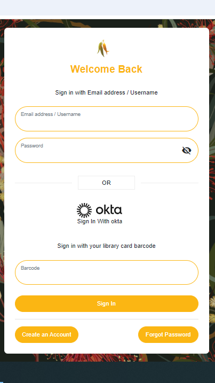The height and width of the screenshot is (383, 215).
Task: Click the small 'Email address / Username' floating label
Action: point(51,114)
